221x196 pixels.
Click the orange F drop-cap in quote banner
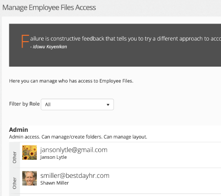[x=25, y=41]
